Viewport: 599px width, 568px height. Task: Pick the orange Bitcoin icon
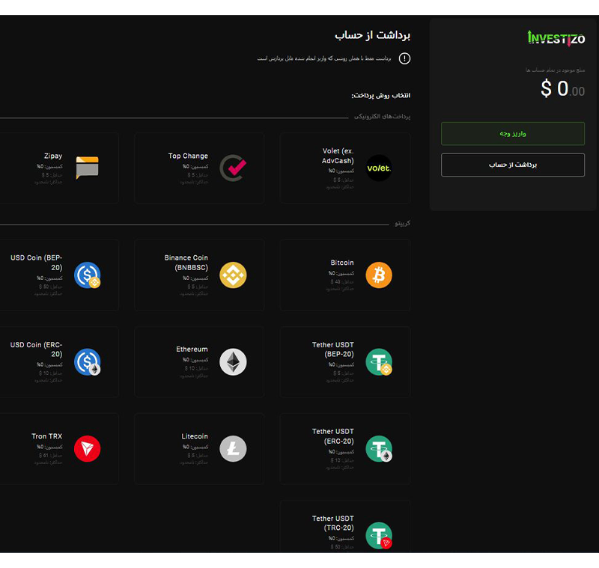point(379,275)
